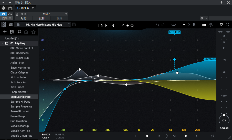Image resolution: width=232 pixels, height=140 pixels.
Task: Load the Adlib Filter preset
Action: pos(17,63)
